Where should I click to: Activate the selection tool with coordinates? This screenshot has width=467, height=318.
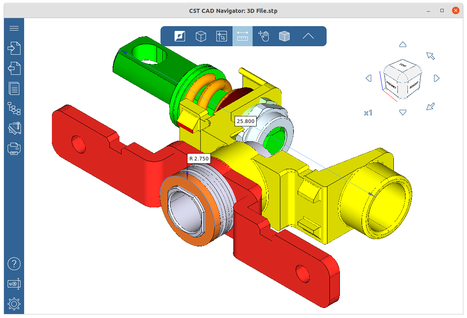tap(222, 36)
